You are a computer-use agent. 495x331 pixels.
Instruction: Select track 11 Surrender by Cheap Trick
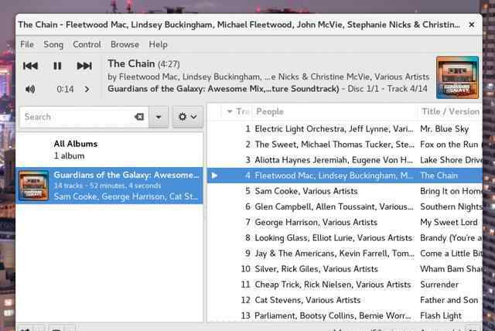345,285
